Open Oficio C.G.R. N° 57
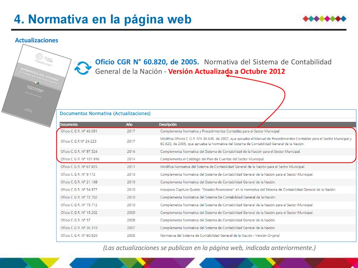358x268 pixels. click(76, 220)
